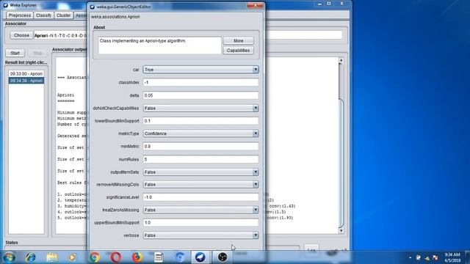The image size is (470, 264).
Task: Click up arrow of associator output scrollbar
Action: pyautogui.click(x=341, y=61)
